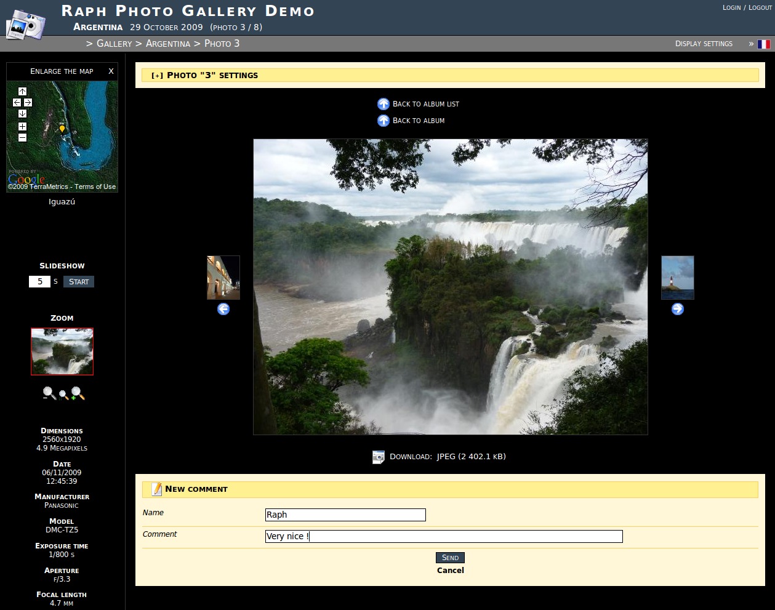Image resolution: width=775 pixels, height=610 pixels.
Task: Pan the map left with the arrow
Action: click(17, 103)
